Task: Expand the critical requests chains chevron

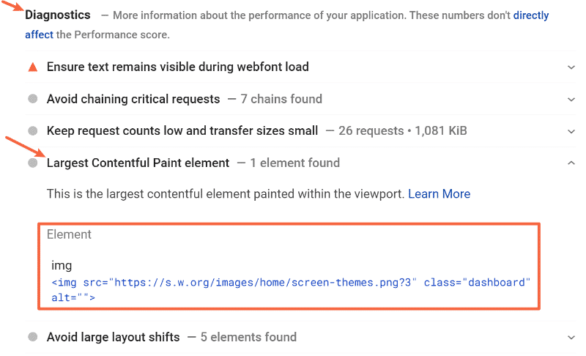Action: click(571, 99)
